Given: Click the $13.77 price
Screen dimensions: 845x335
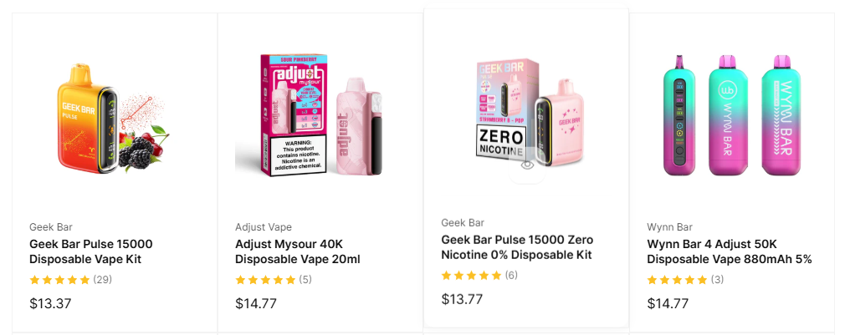Looking at the screenshot, I should coord(462,299).
